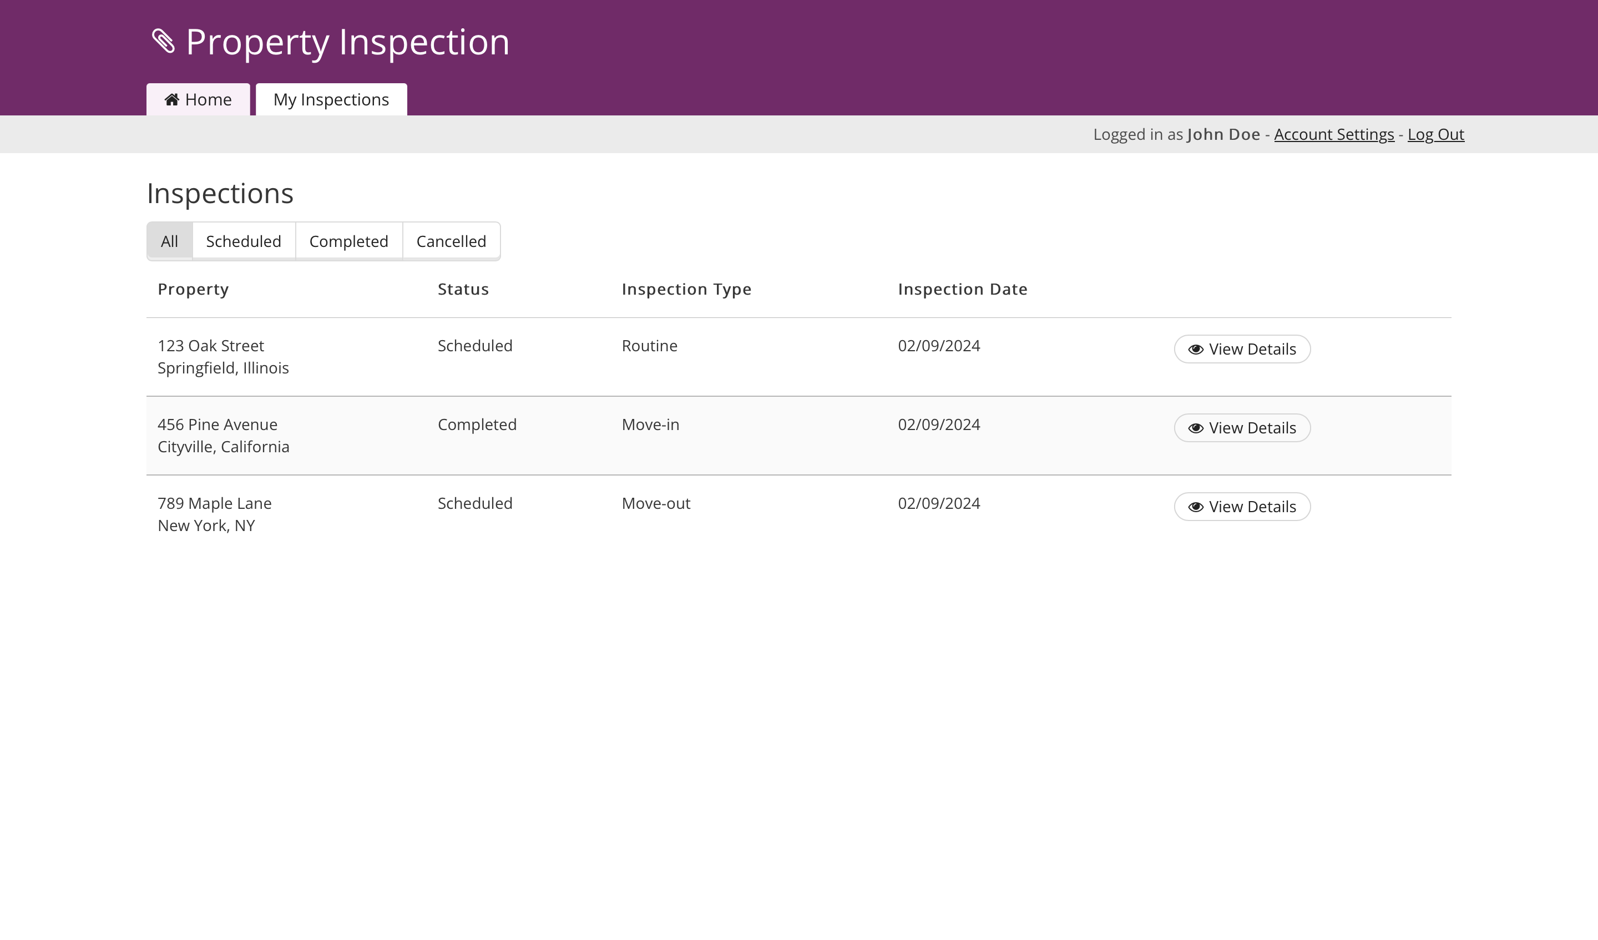Click the paperclip logo icon in header
Viewport: 1598px width, 940px height.
(x=164, y=41)
